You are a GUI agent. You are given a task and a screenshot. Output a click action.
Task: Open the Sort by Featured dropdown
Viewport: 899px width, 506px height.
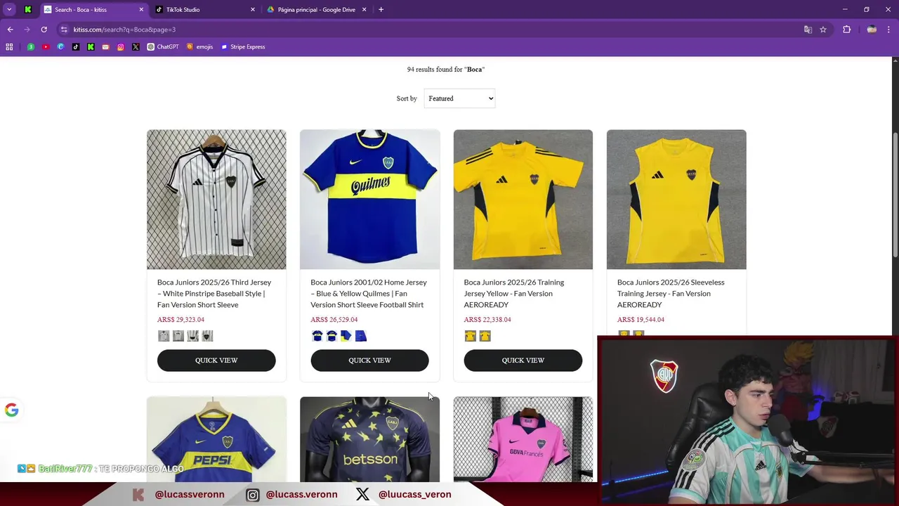[x=459, y=98]
